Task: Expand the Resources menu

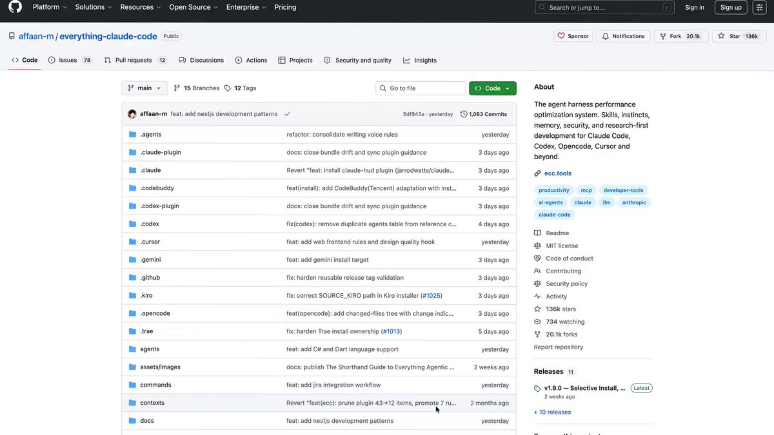Action: click(141, 7)
